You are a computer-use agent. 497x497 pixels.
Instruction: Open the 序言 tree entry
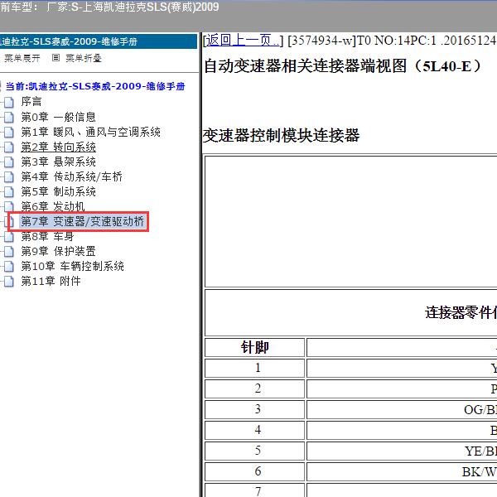click(31, 101)
